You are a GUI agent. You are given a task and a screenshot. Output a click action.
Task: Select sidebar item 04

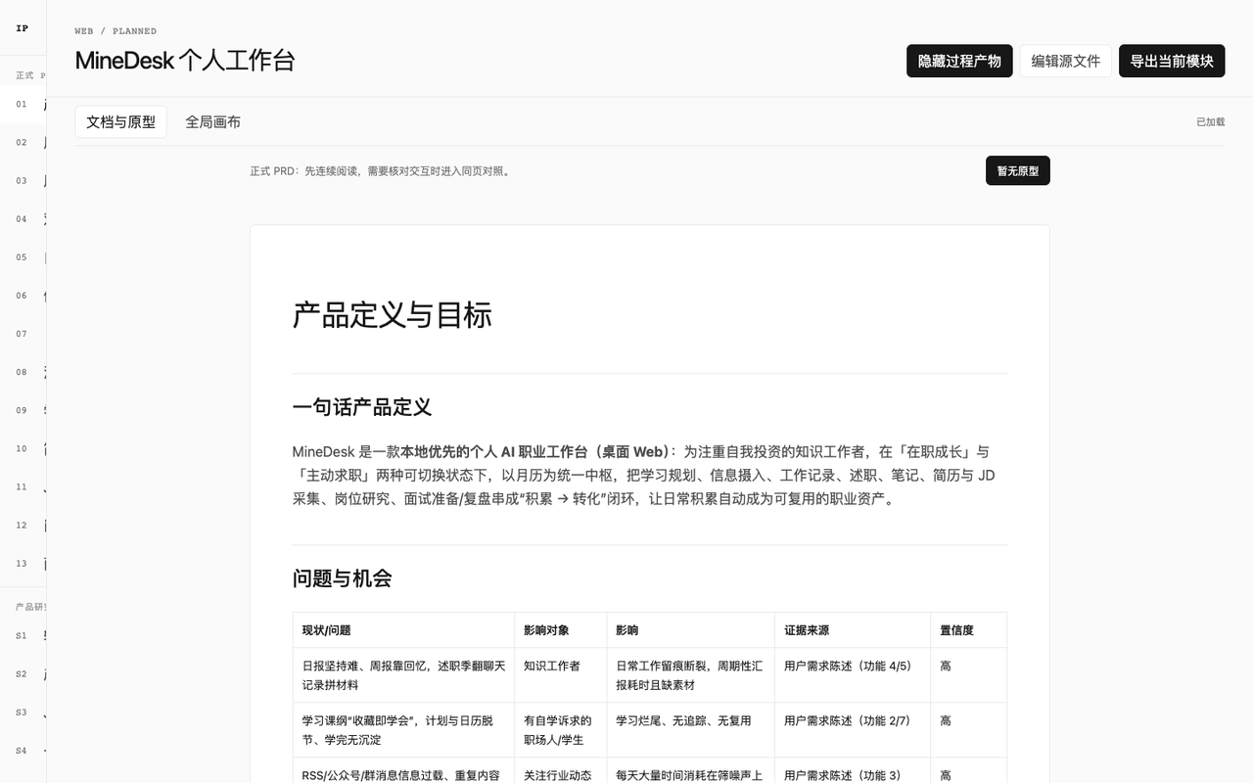click(23, 218)
